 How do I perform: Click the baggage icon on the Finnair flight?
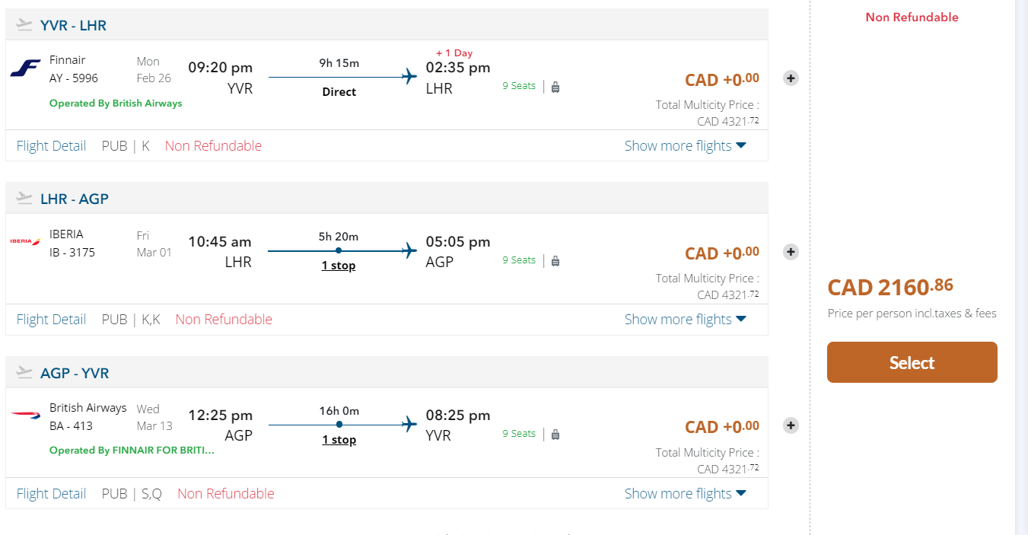pos(555,87)
